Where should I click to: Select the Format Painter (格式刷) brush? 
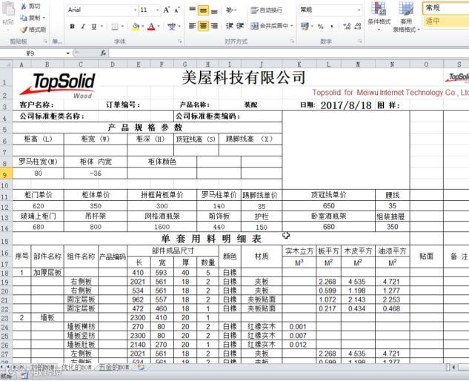tap(33, 30)
